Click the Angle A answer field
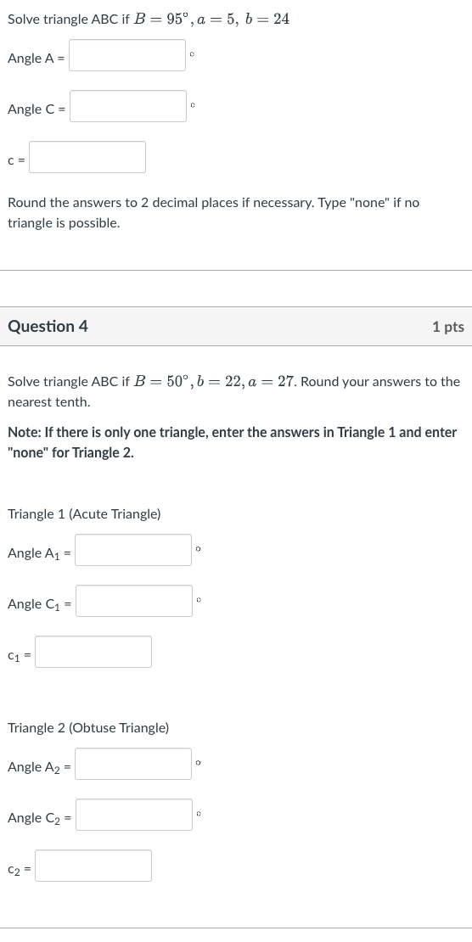Screen dimensions: 472x942 [127, 55]
